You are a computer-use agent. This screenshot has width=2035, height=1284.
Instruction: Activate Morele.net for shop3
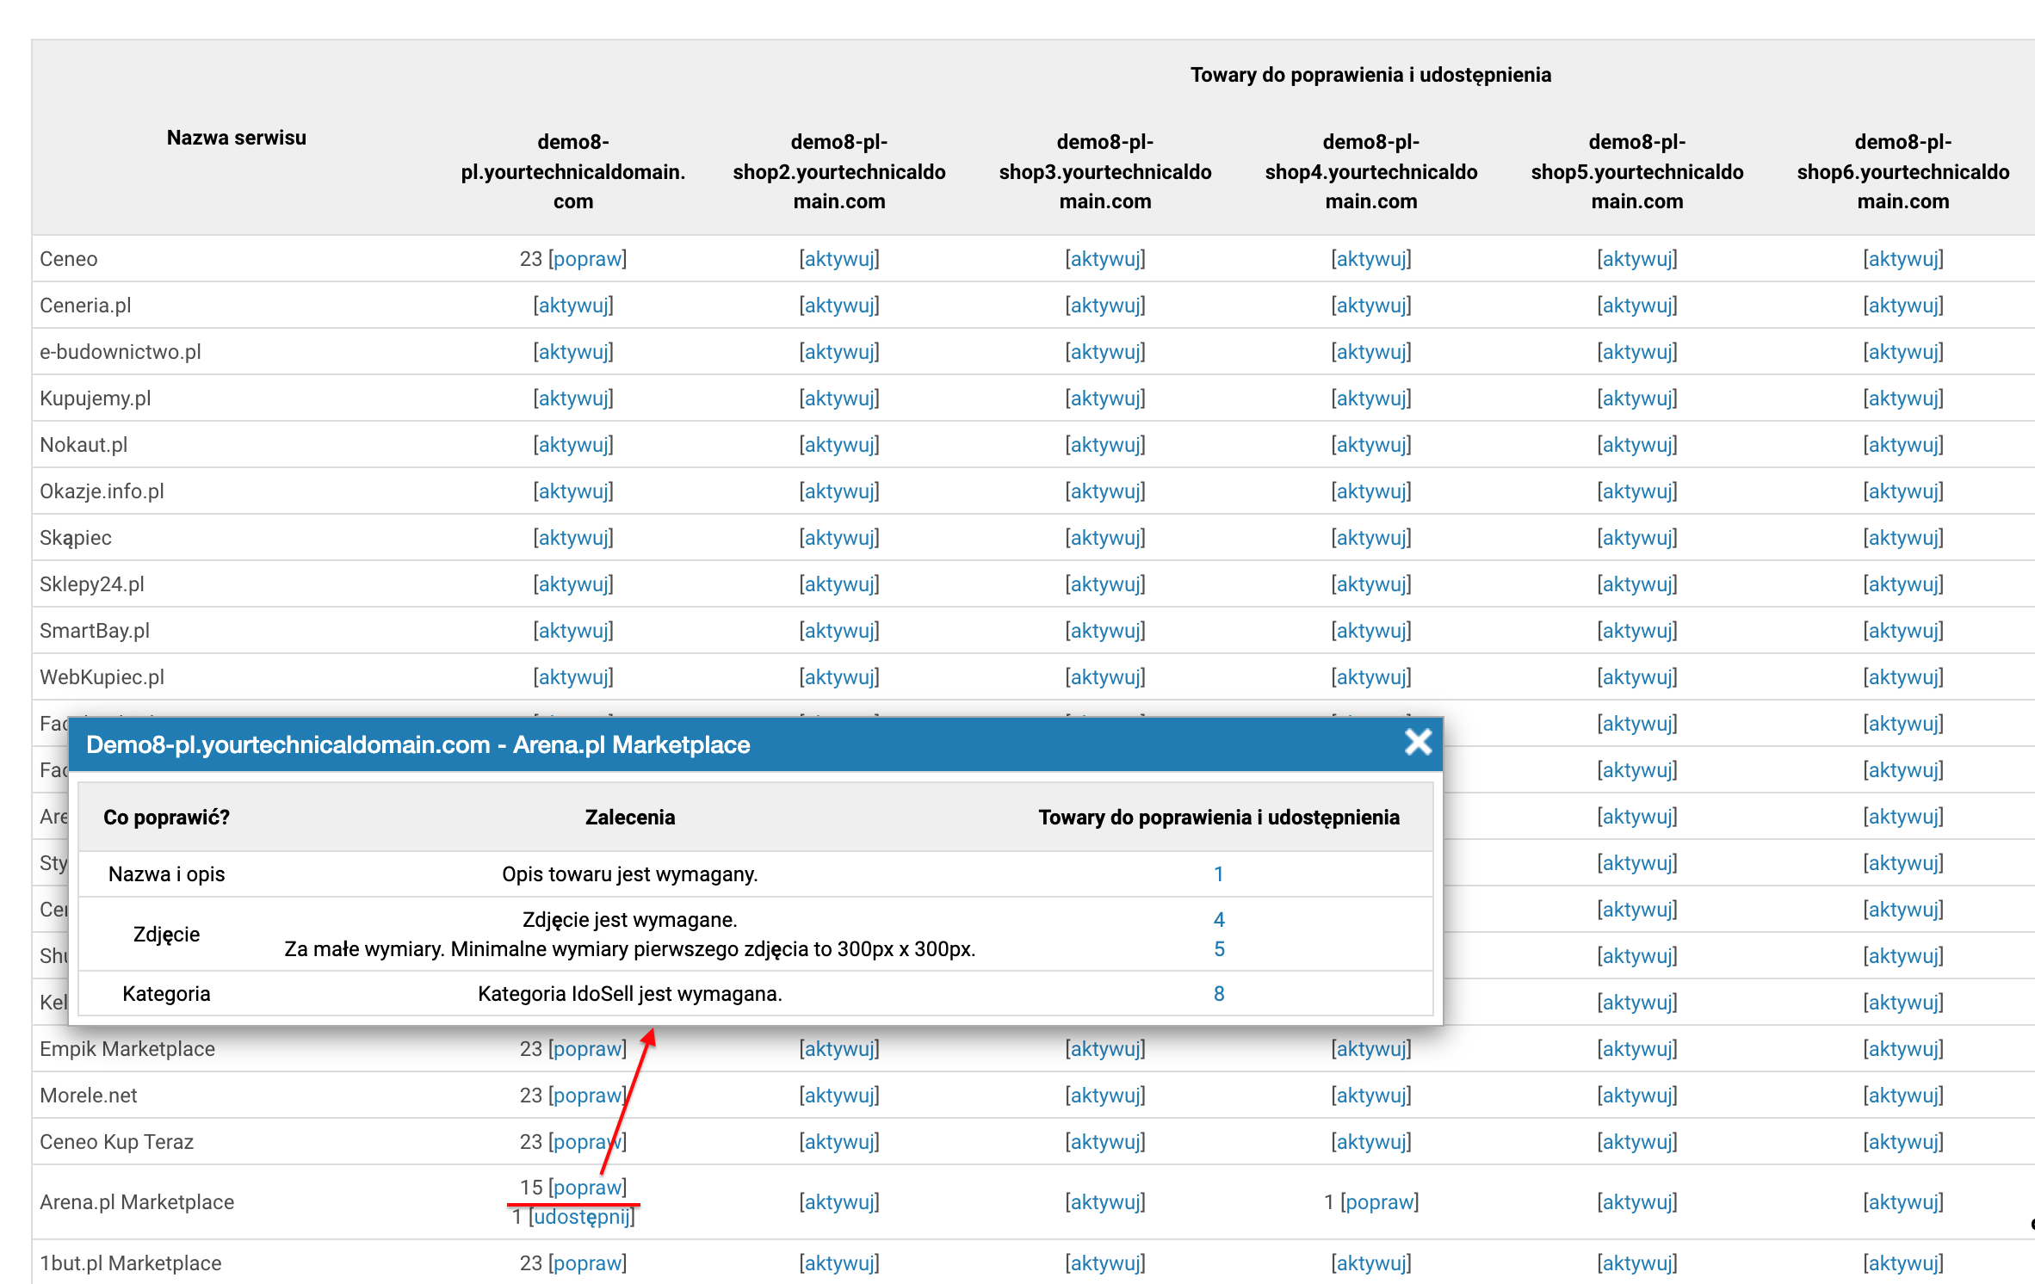point(1105,1096)
